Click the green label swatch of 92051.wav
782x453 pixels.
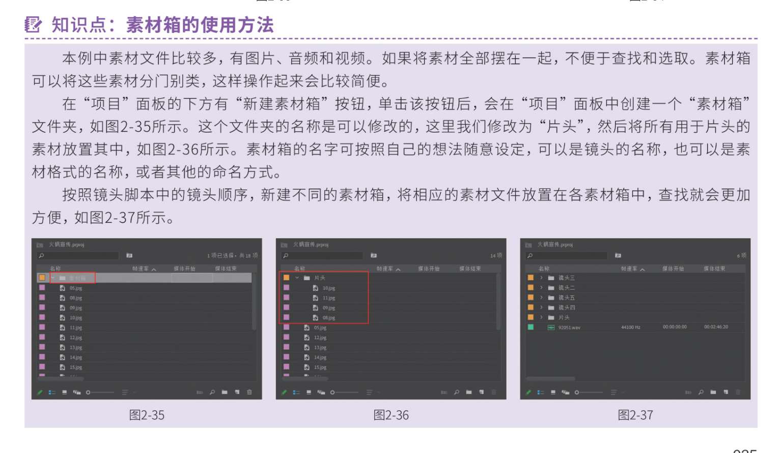point(531,327)
